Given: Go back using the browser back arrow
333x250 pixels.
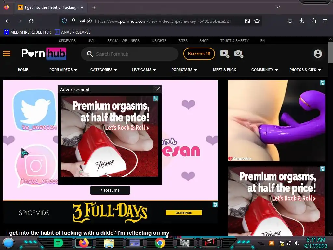Looking at the screenshot, I should (8, 21).
